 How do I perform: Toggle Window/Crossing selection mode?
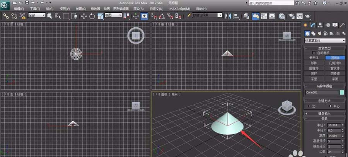(x=75, y=16)
